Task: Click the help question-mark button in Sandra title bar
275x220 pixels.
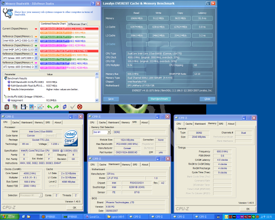Action: 93,3
